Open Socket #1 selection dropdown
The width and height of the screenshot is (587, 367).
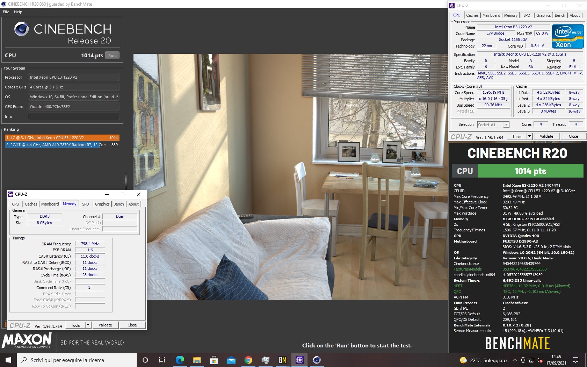(x=493, y=125)
